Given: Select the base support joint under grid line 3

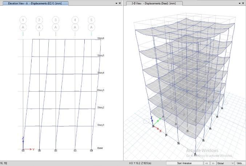Looking at the screenshot, I should (56, 150).
